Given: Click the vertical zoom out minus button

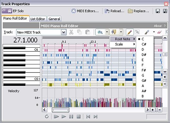Looking at the screenshot, I should point(165,84).
